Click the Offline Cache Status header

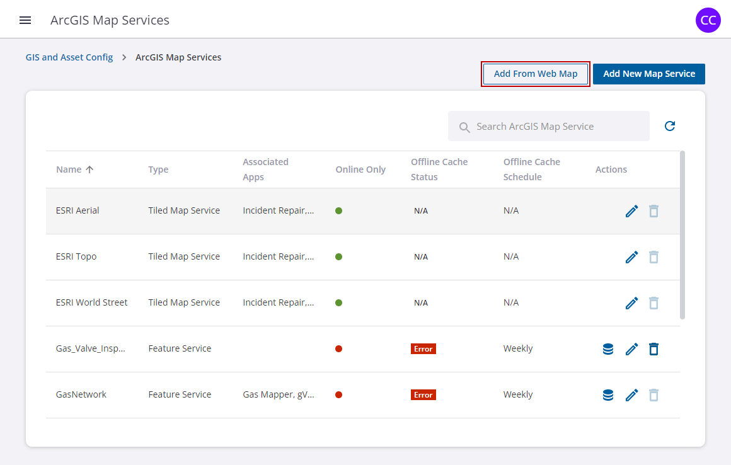[439, 169]
